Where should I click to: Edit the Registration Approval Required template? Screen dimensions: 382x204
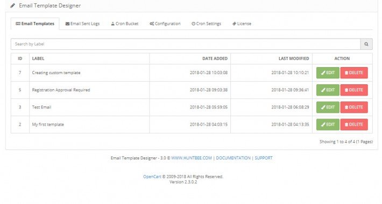(328, 90)
